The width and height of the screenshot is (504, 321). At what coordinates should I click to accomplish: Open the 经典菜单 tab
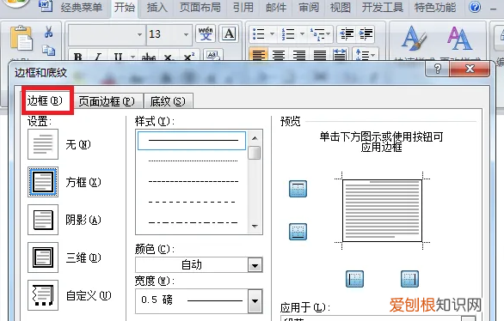click(82, 8)
